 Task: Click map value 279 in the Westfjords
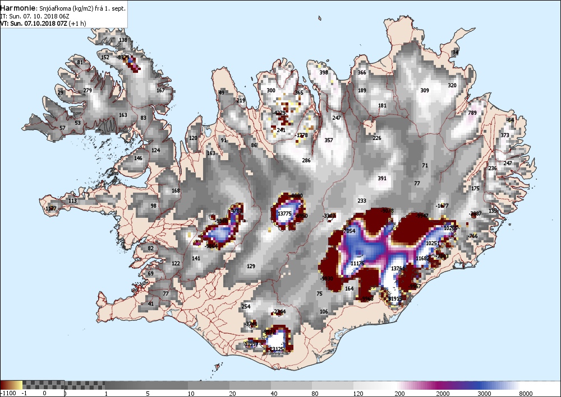88,90
